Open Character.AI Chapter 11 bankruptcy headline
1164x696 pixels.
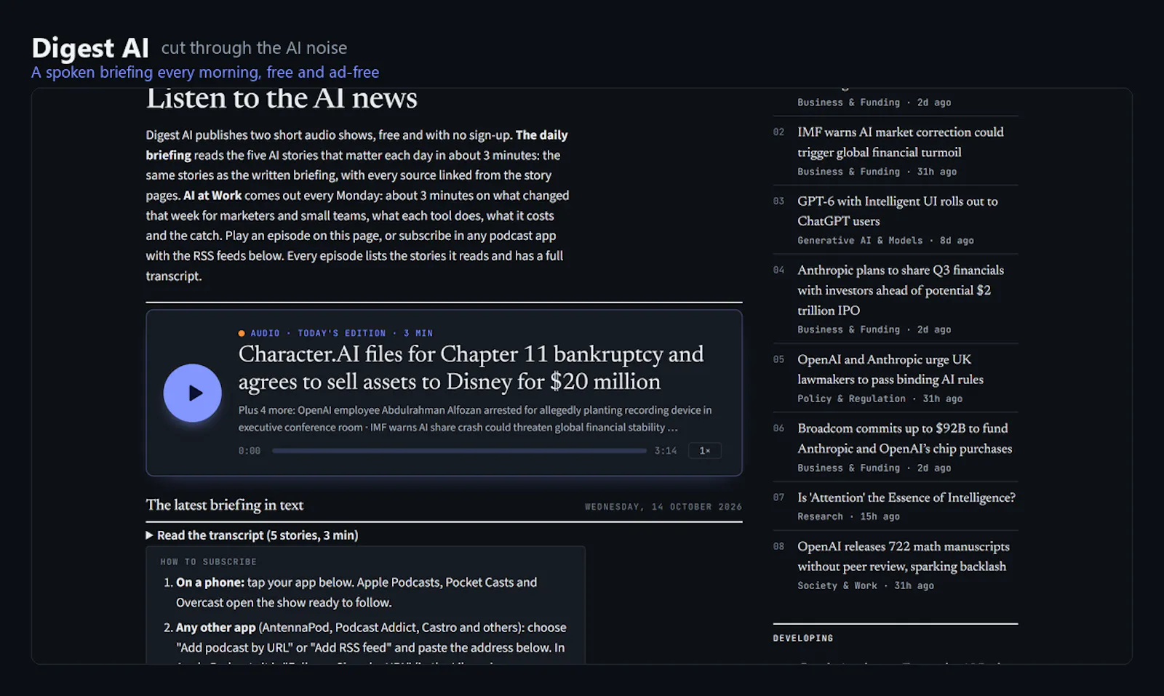(x=471, y=368)
